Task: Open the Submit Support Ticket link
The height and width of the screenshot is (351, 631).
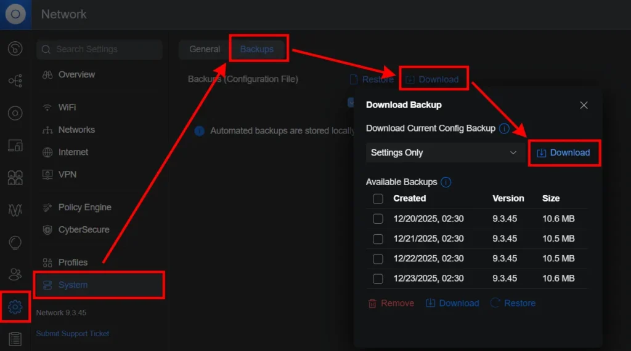Action: click(73, 333)
